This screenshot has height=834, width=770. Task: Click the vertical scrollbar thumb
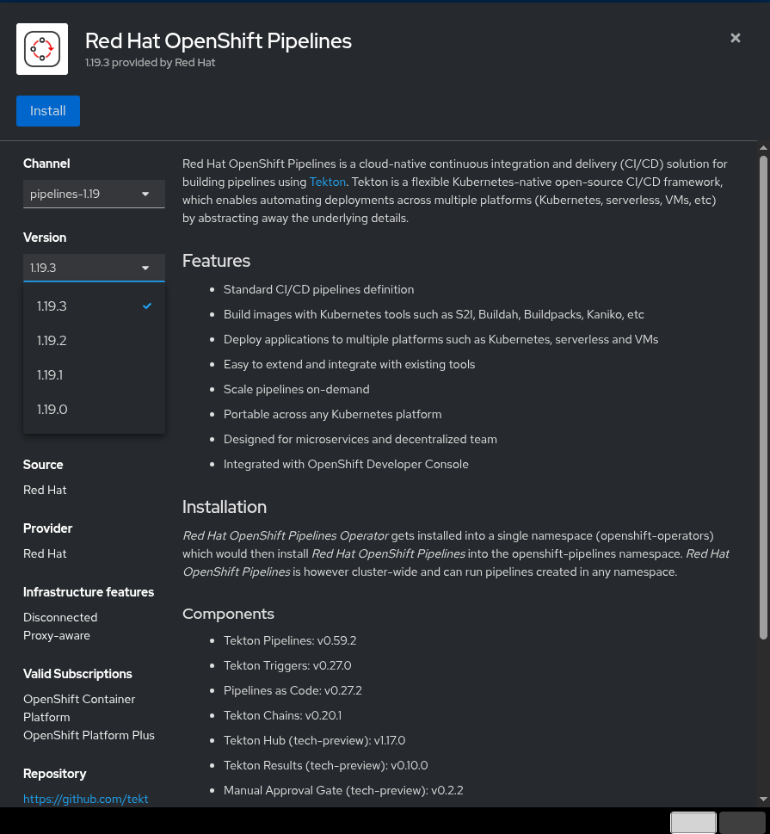point(763,396)
